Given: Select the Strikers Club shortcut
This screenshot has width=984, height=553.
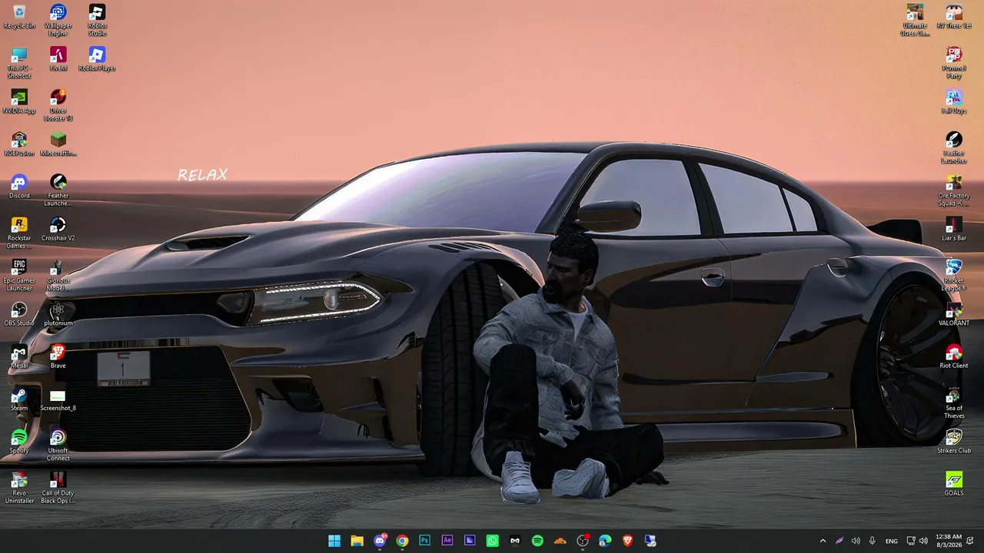Looking at the screenshot, I should coord(954,441).
